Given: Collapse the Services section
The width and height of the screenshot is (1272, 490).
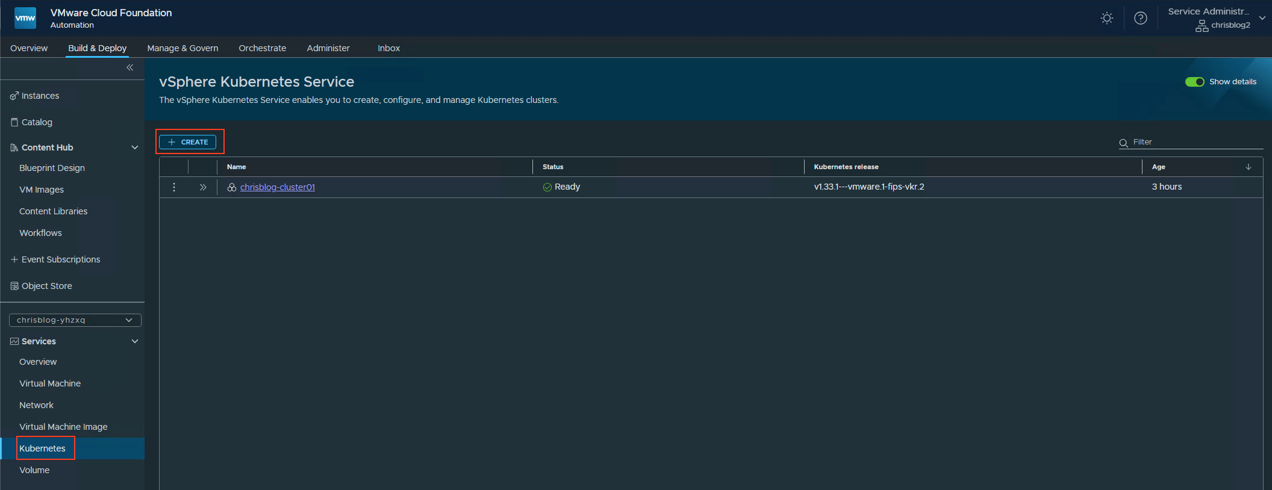Looking at the screenshot, I should click(x=135, y=341).
